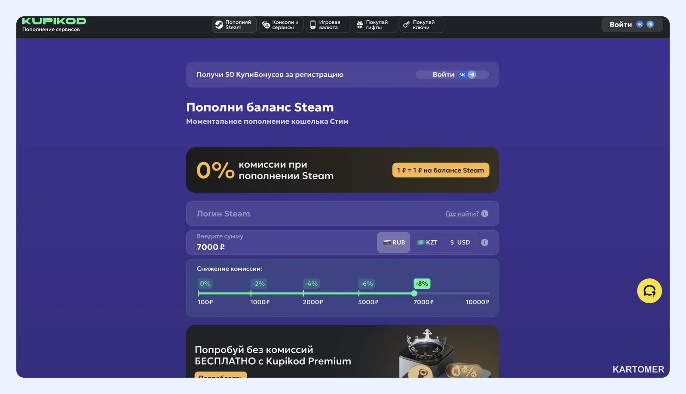
Task: Navigate to Покупай ключи
Action: 422,25
